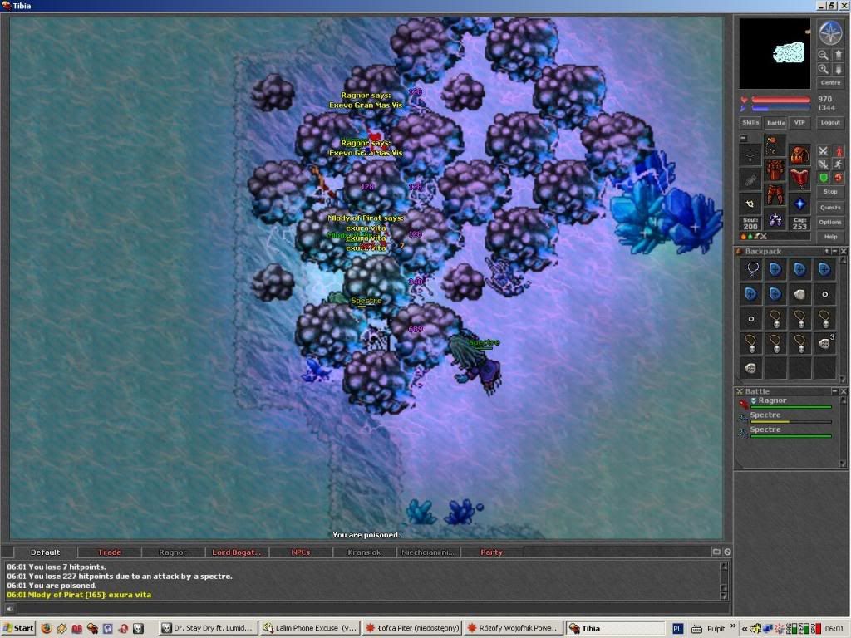Select the red armor slot
Image resolution: width=851 pixels, height=638 pixels.
click(775, 170)
